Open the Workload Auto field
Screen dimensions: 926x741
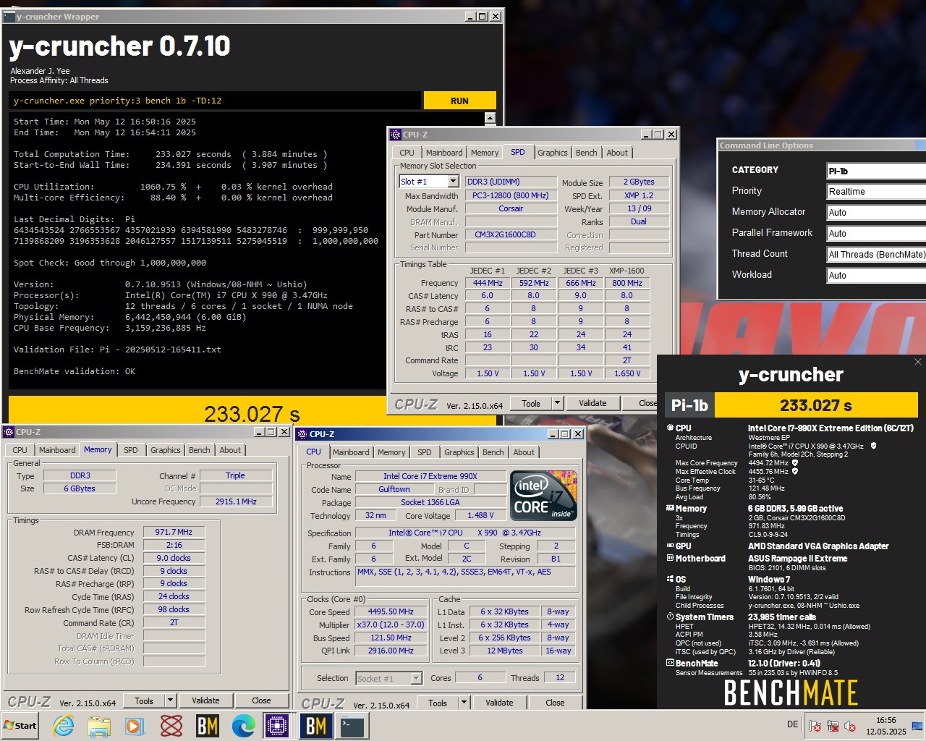click(876, 275)
